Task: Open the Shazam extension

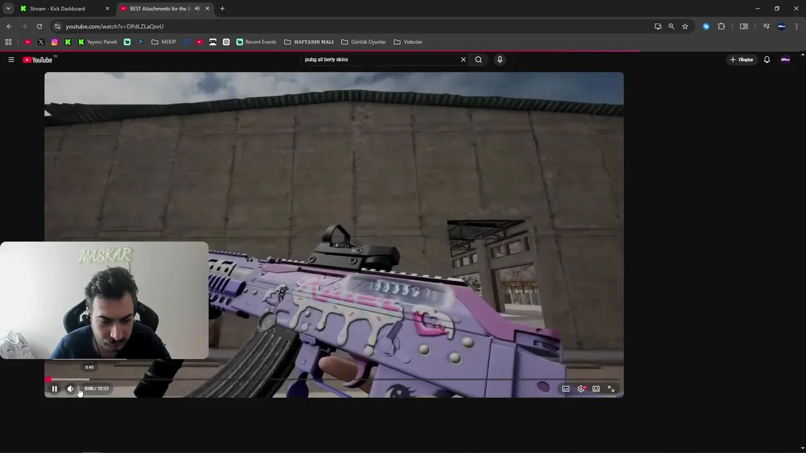Action: (706, 26)
